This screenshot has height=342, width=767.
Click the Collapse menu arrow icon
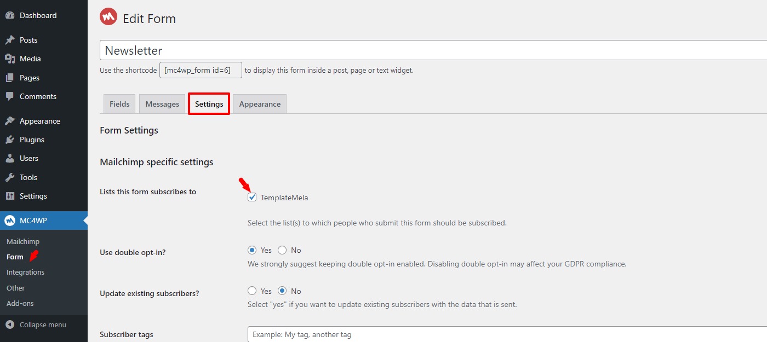point(10,324)
